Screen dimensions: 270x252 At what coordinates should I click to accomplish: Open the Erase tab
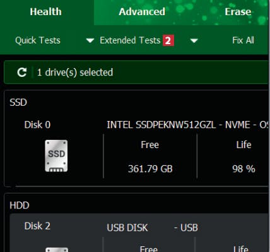coord(238,12)
